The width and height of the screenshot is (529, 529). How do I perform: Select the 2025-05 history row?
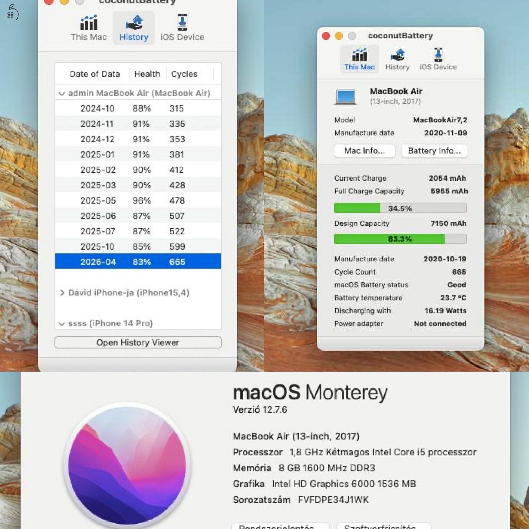138,200
